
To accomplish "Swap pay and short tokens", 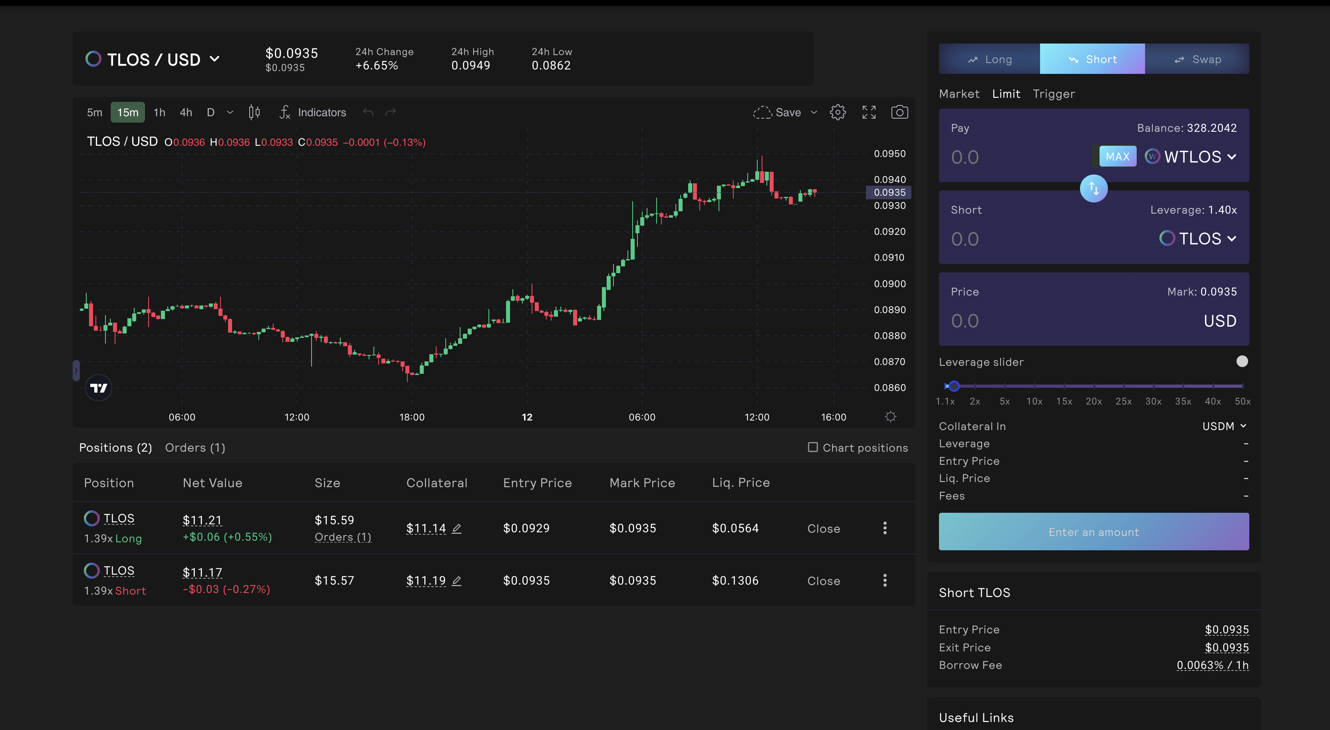I will point(1094,188).
